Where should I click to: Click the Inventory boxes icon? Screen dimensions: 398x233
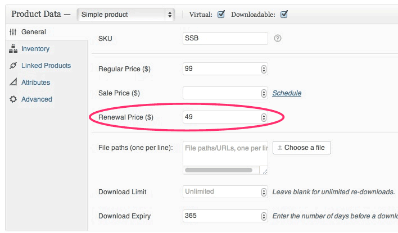coord(13,49)
